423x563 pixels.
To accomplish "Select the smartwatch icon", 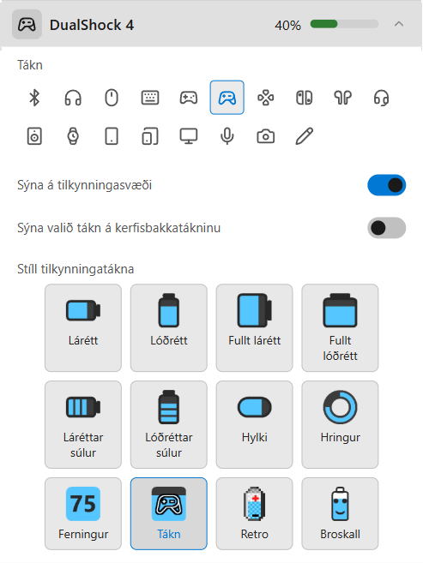I will (x=73, y=136).
